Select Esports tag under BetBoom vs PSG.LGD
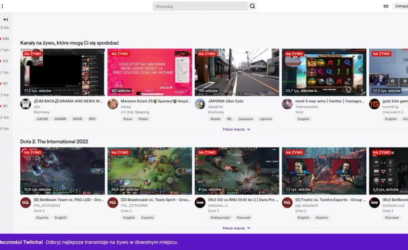Image resolution: width=408 pixels, height=250 pixels. [x=42, y=218]
